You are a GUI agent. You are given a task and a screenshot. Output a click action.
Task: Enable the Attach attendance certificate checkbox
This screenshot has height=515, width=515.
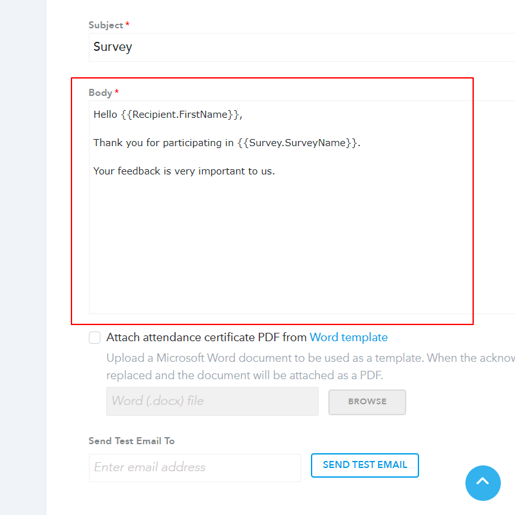pyautogui.click(x=95, y=337)
